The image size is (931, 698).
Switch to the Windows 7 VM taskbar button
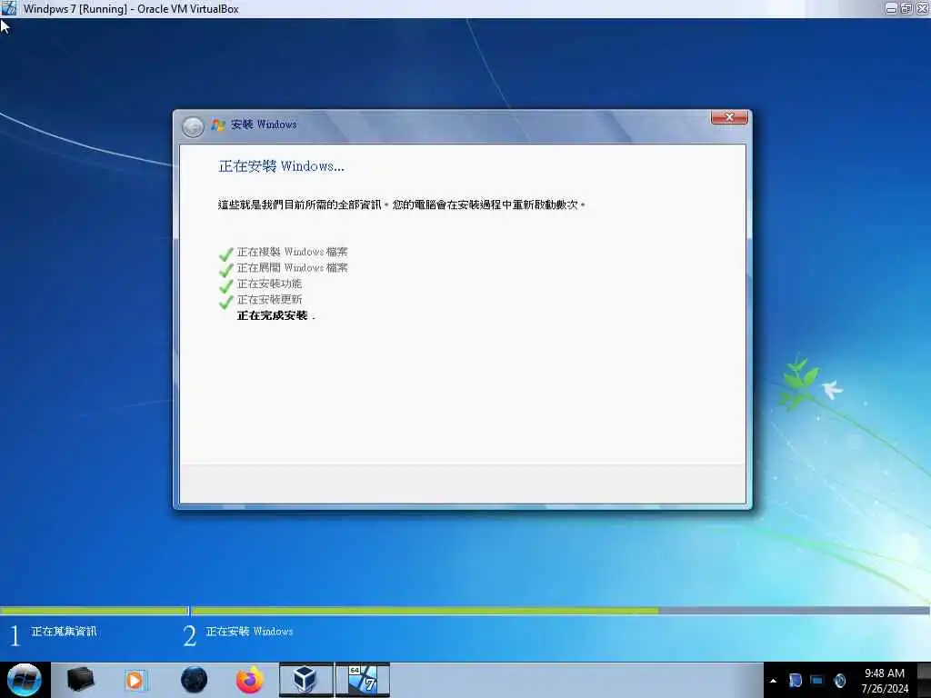pos(362,680)
